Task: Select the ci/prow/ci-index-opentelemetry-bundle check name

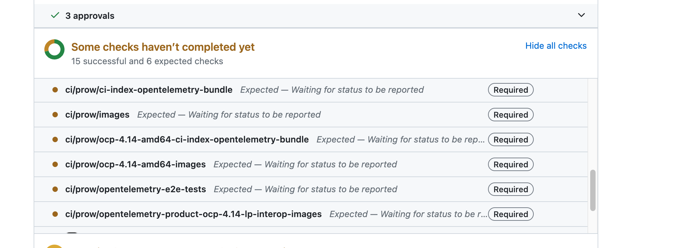Action: [x=149, y=90]
